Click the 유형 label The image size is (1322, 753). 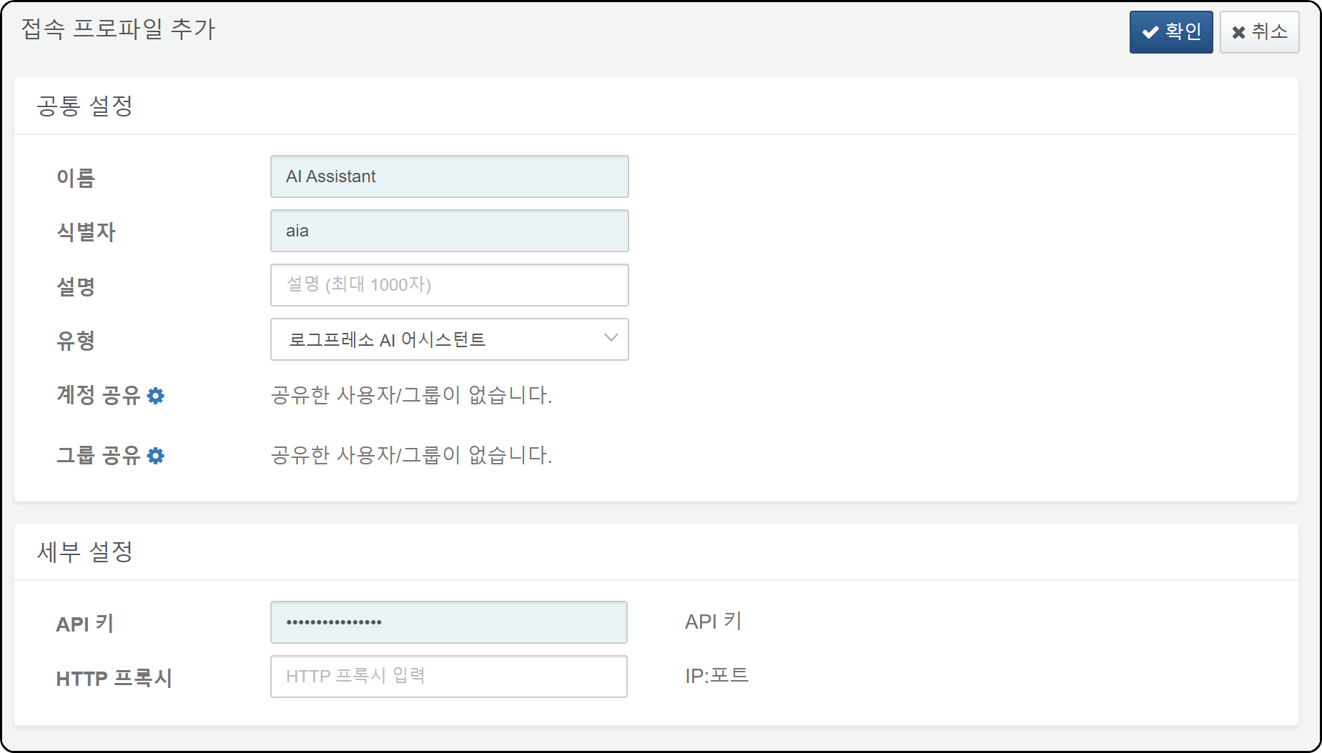tap(76, 341)
